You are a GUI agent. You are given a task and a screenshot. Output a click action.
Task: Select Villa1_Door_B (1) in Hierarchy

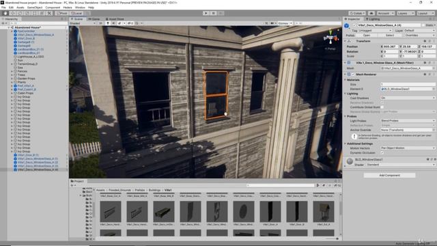tap(28, 155)
